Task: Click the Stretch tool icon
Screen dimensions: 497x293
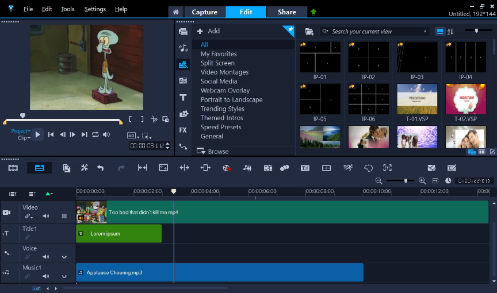Action: tap(163, 168)
